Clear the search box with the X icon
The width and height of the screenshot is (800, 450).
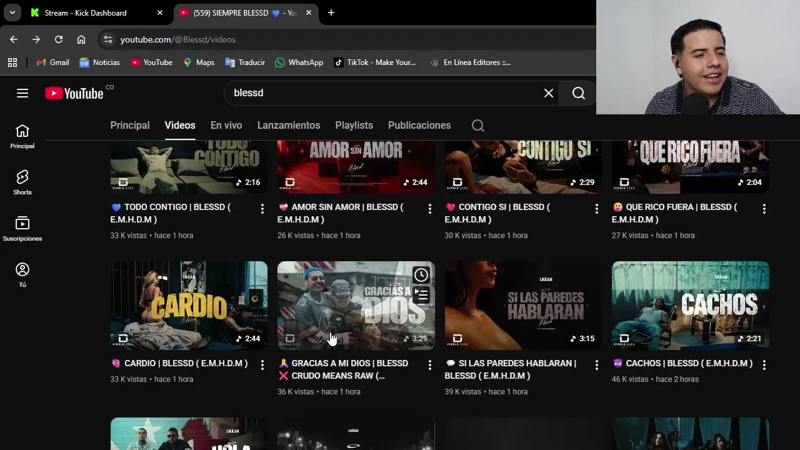(549, 93)
